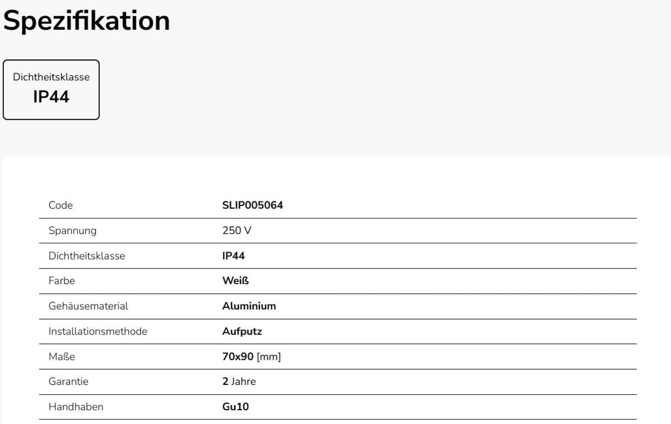671x424 pixels.
Task: Click Dichtheitsklasse label in the table row
Action: tap(86, 256)
